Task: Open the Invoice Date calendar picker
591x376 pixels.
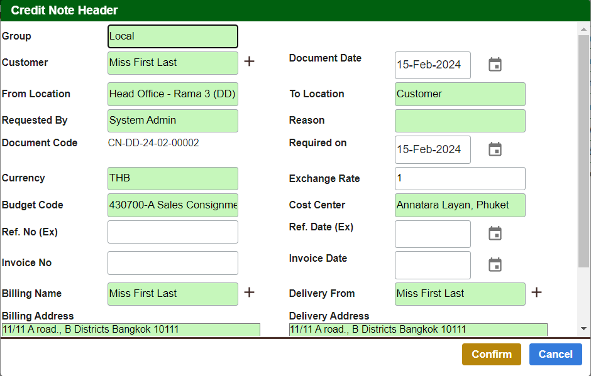Action: tap(495, 264)
